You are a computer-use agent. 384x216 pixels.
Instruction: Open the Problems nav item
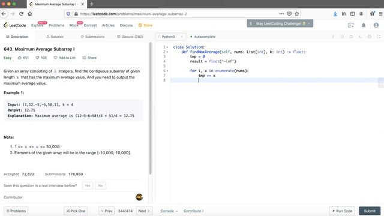pos(56,25)
